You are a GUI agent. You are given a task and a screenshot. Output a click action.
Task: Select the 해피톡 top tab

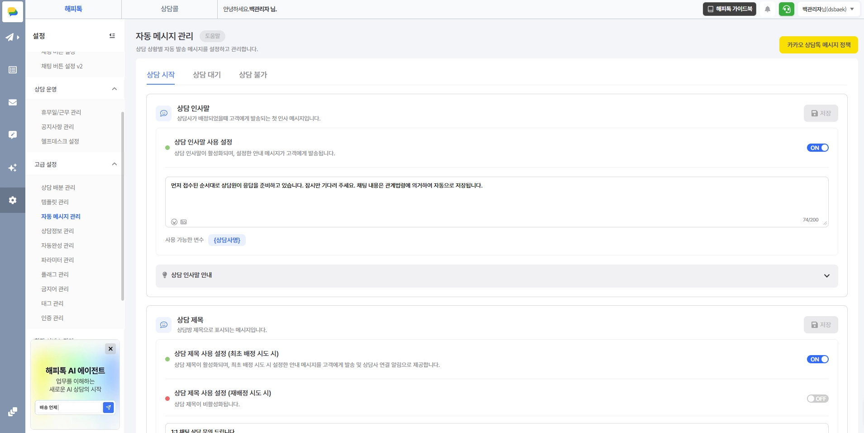tap(73, 9)
